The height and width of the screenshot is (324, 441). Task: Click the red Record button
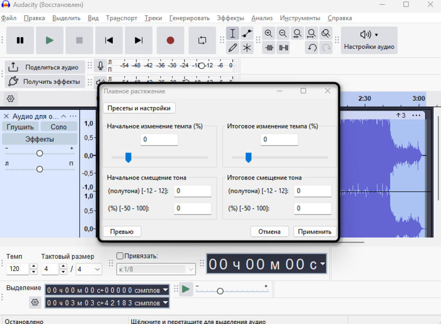pyautogui.click(x=170, y=40)
